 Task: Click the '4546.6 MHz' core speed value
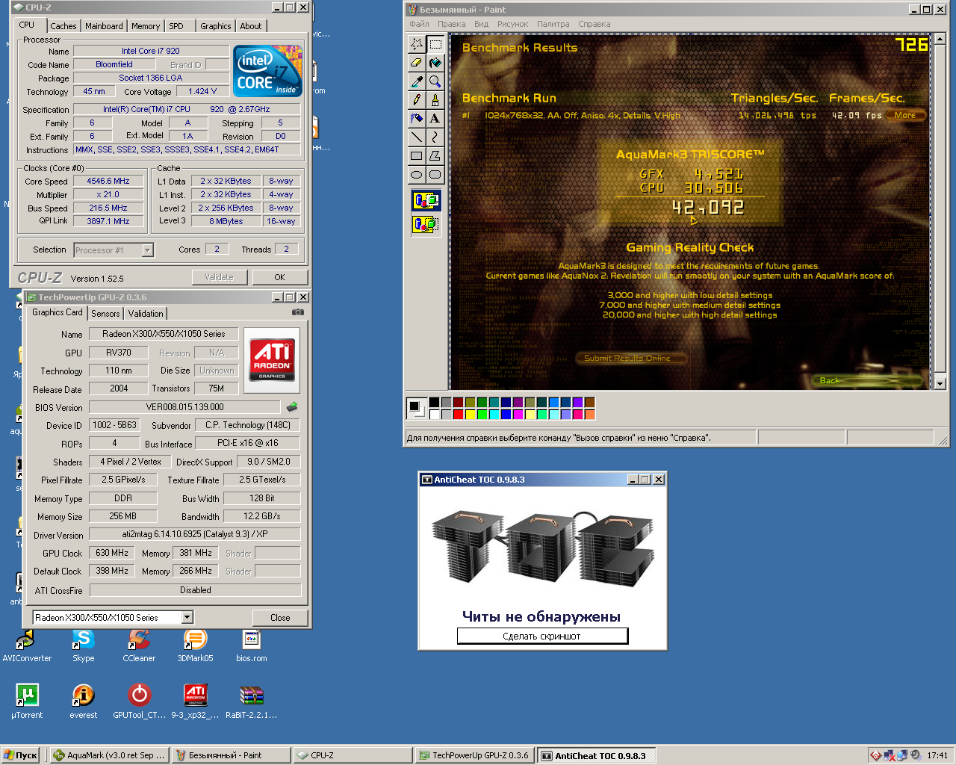[x=108, y=181]
